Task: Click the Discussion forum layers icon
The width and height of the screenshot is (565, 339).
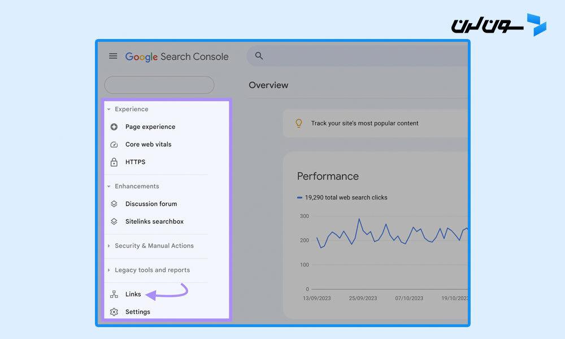Action: click(x=114, y=204)
